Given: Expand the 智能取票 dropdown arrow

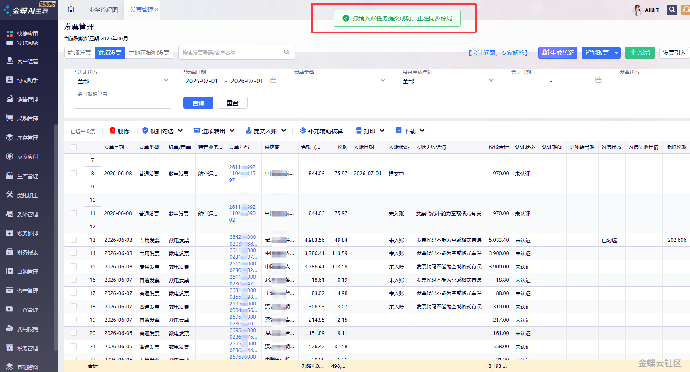Looking at the screenshot, I should tap(617, 52).
